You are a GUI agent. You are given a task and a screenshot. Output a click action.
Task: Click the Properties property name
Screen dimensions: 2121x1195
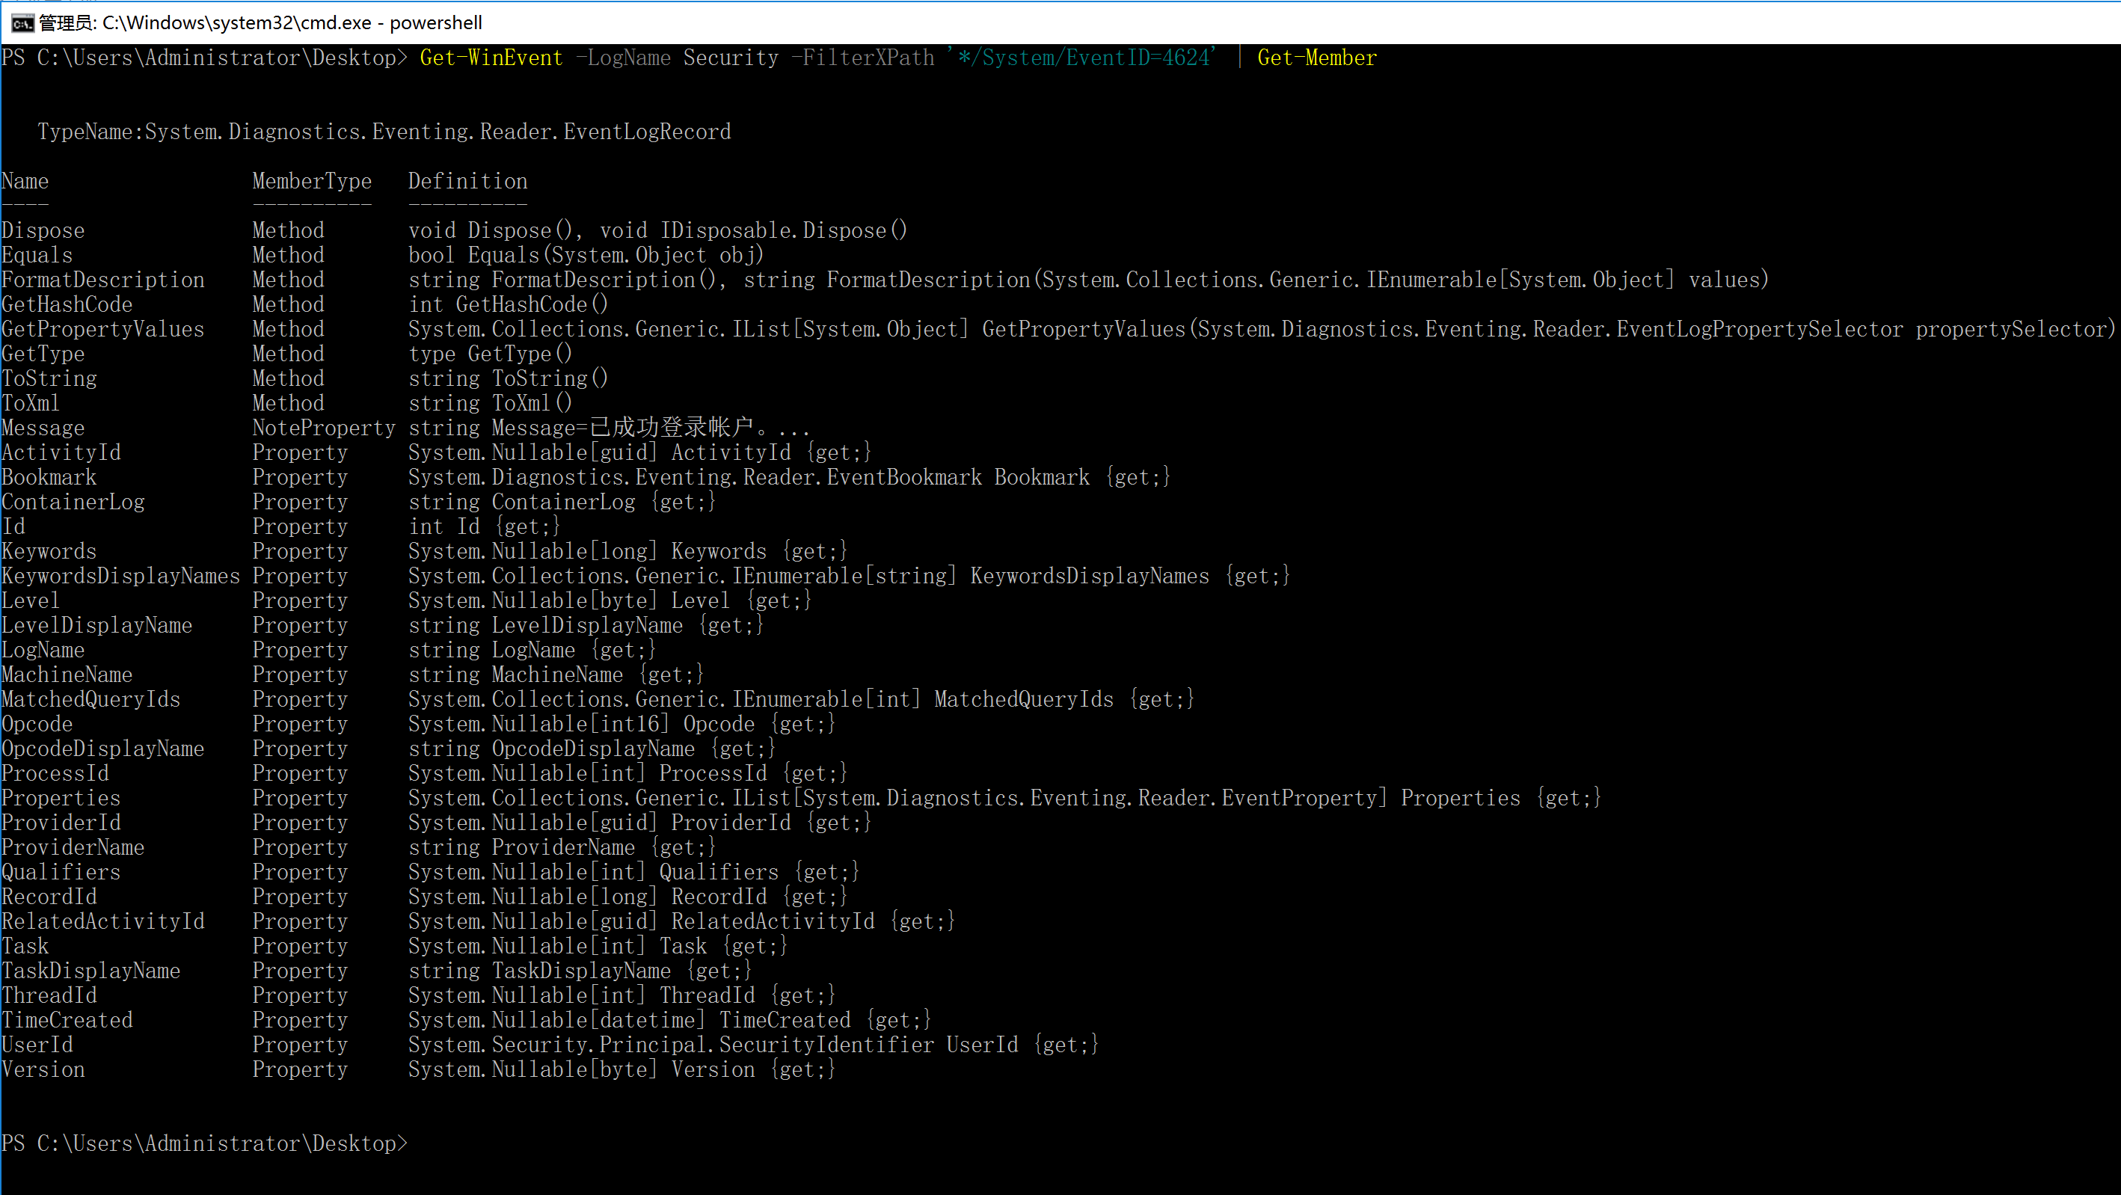tap(61, 798)
